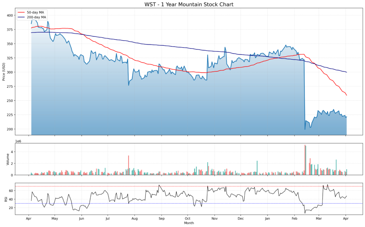Select the "Nov" tick label on the x-axis
Viewport: 365px width, 227px height.
pyautogui.click(x=215, y=219)
